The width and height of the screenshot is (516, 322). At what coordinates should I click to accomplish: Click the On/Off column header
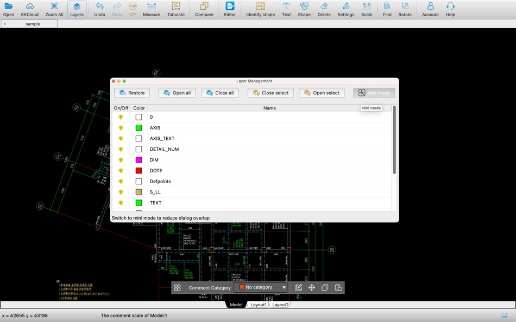(x=121, y=108)
